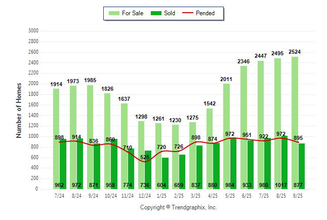Click the 3000 y-axis tick label
This screenshot has width=327, height=220.
33,31
